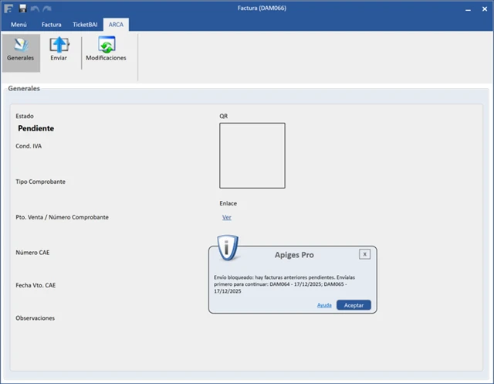Click the Pendiente status value
The image size is (494, 384).
click(36, 128)
